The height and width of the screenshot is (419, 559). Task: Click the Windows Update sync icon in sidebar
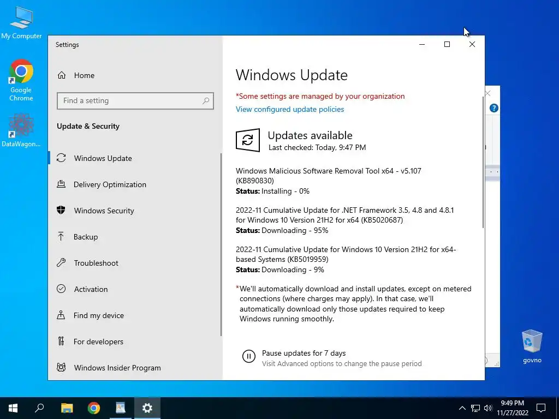[61, 158]
